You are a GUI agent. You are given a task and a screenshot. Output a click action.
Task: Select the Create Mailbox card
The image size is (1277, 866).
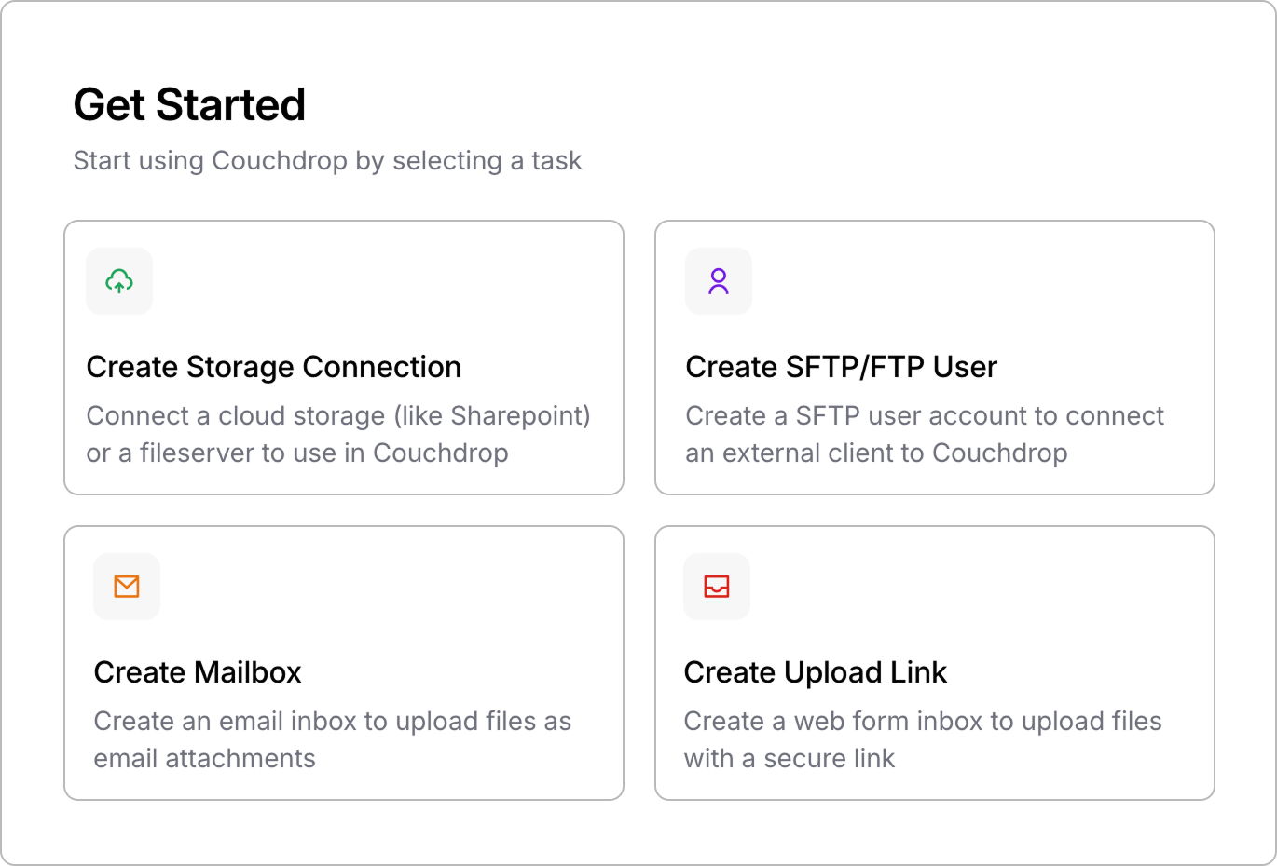tap(343, 662)
